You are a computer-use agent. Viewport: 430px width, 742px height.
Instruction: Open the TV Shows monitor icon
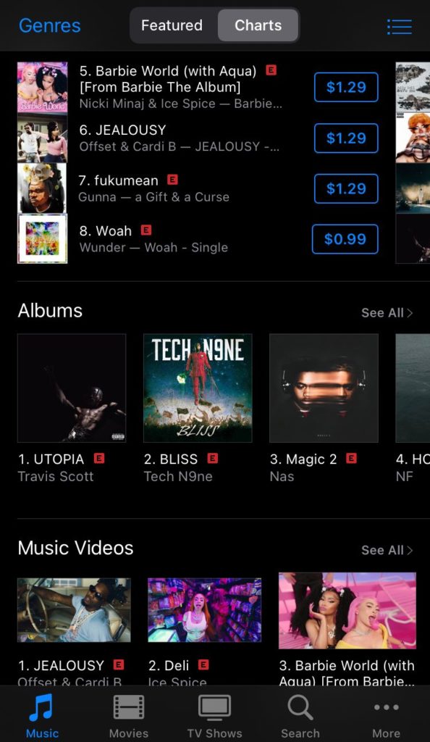pyautogui.click(x=214, y=708)
